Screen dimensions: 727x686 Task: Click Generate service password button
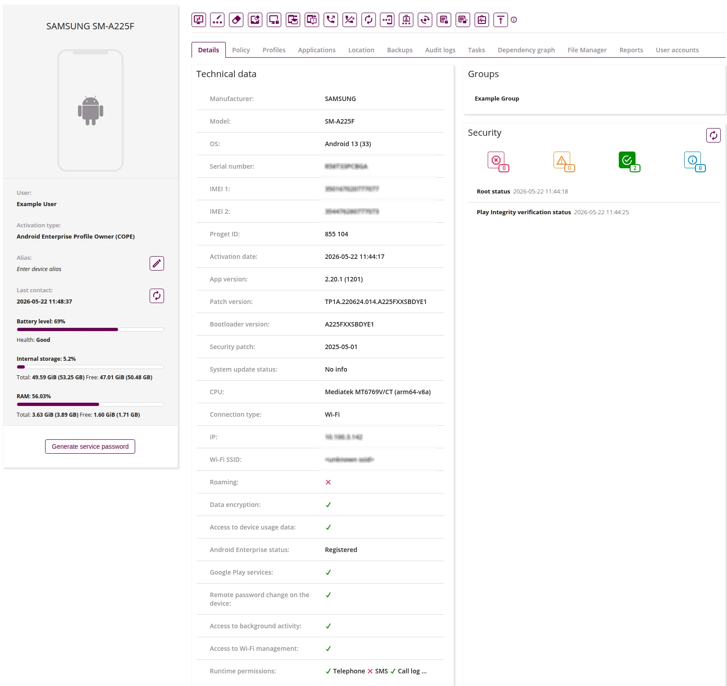click(90, 447)
